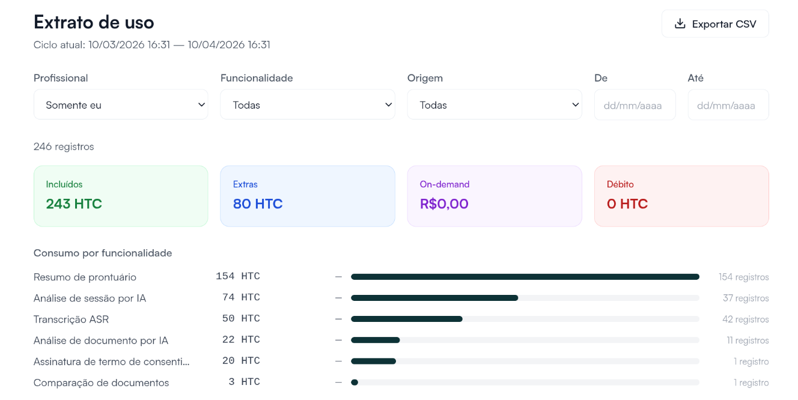The width and height of the screenshot is (798, 400).
Task: Click the 154 HTC value
Action: (238, 276)
